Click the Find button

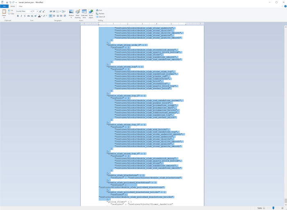[99, 10]
